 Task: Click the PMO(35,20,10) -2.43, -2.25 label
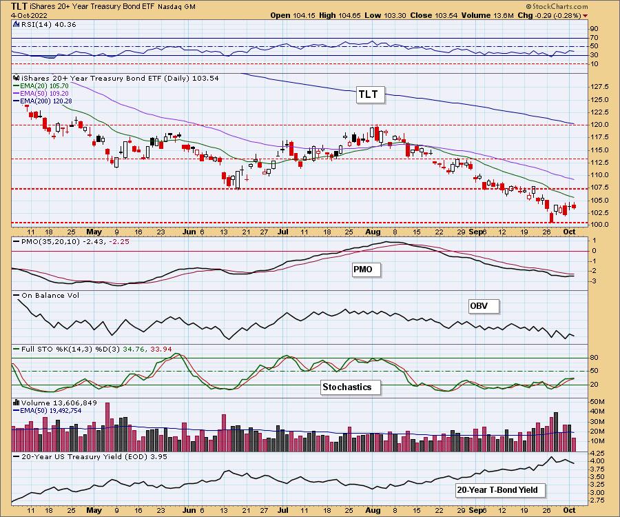tap(75, 241)
